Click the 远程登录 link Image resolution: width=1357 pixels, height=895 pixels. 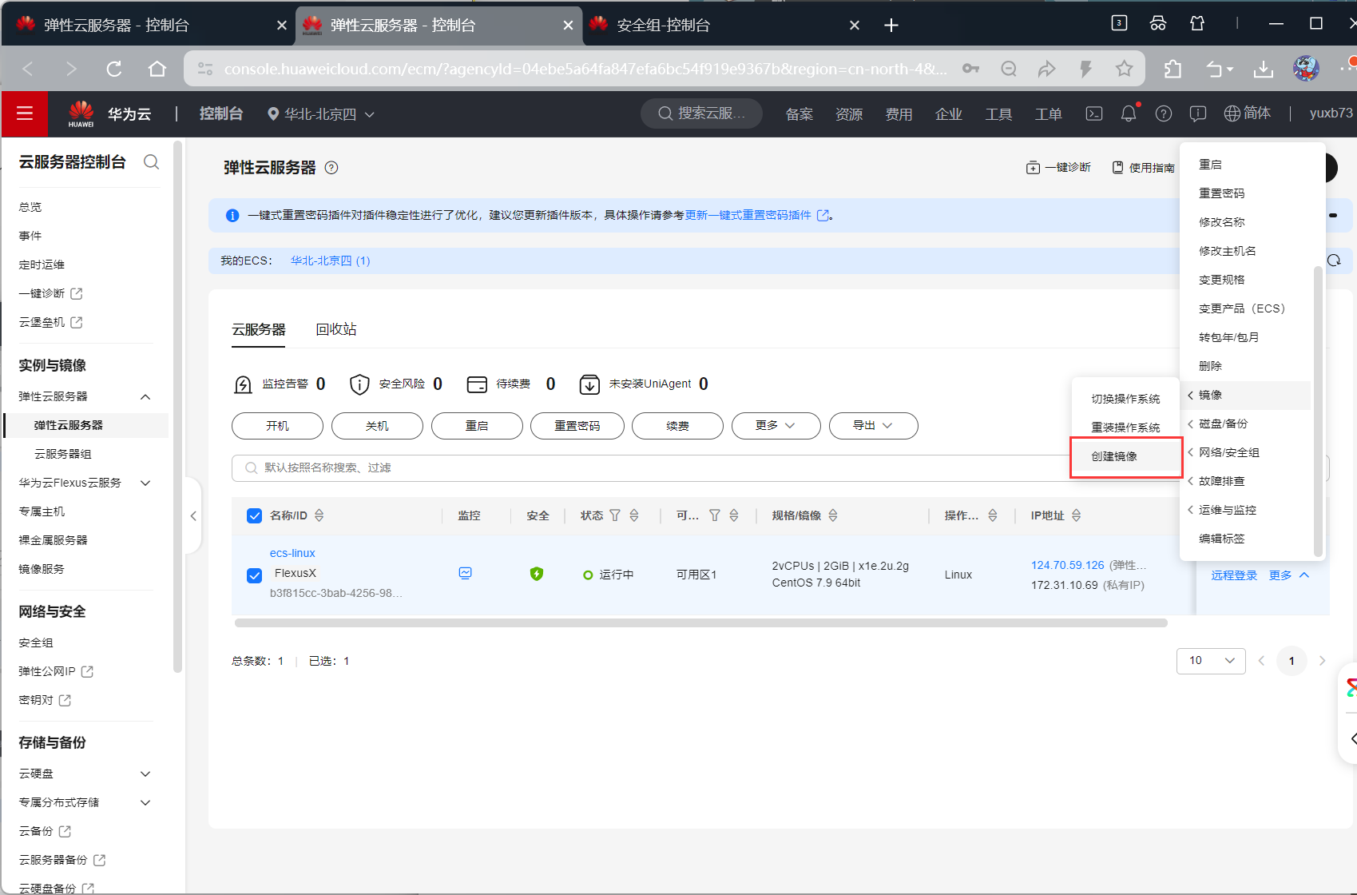[x=1234, y=575]
